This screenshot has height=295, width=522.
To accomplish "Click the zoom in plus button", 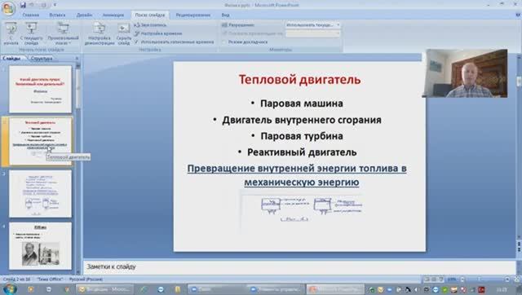I will point(507,280).
